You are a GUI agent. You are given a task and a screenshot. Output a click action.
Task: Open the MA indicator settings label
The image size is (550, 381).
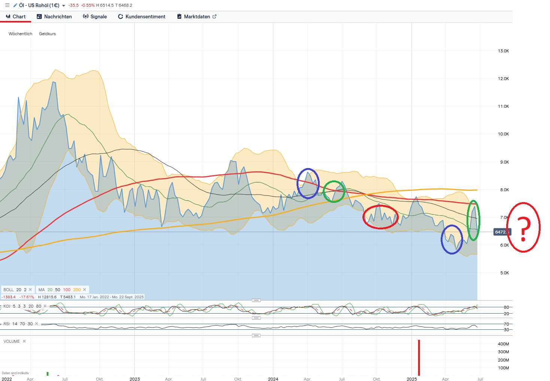[42, 290]
